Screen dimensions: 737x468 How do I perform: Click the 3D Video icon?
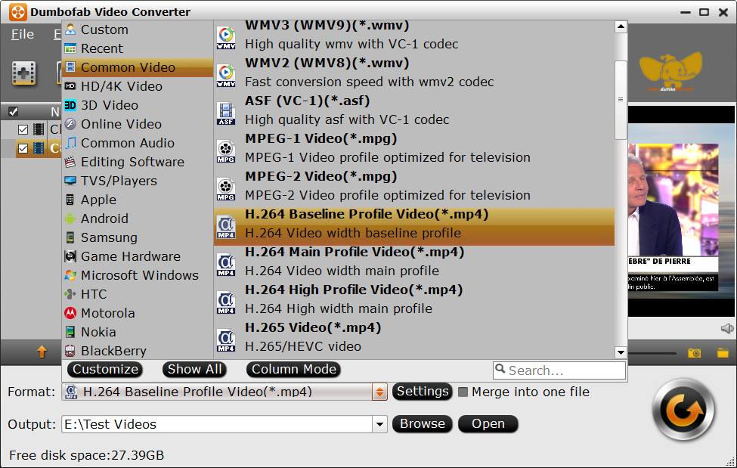70,105
